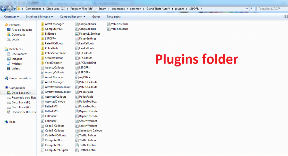288x156 pixels.
Task: Click the Gravar toolbar button
Action: point(96,16)
